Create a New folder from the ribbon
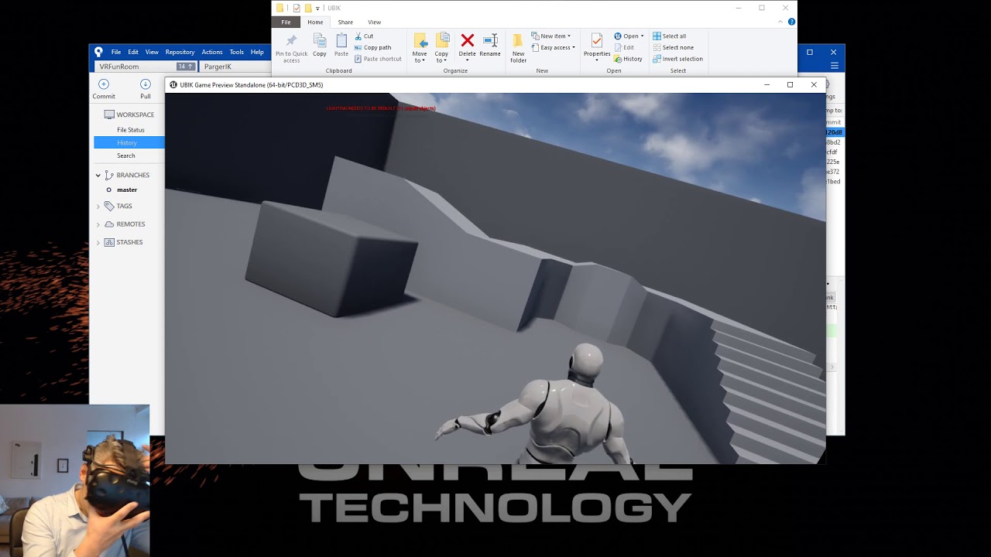 [x=519, y=48]
